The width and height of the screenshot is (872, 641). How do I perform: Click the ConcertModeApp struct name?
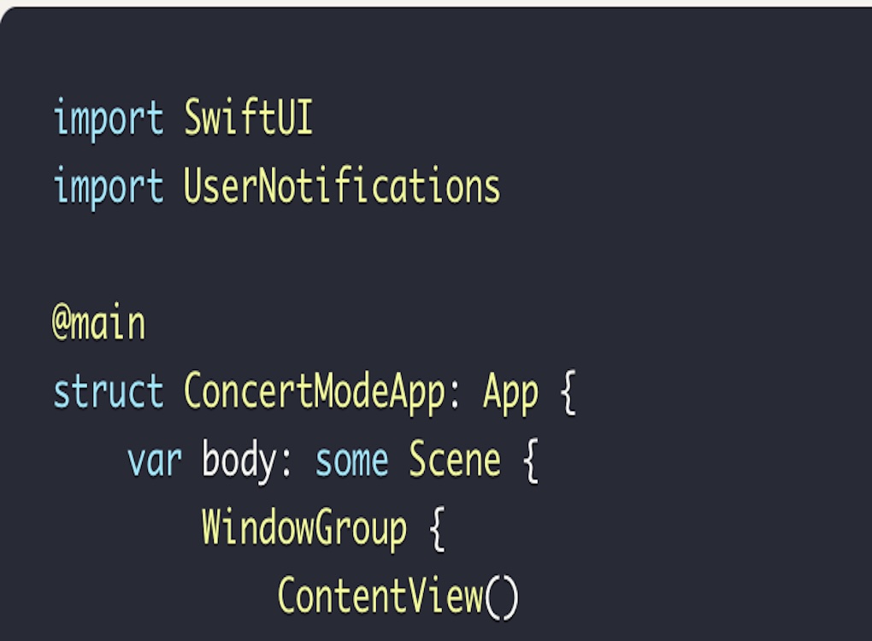pos(314,393)
